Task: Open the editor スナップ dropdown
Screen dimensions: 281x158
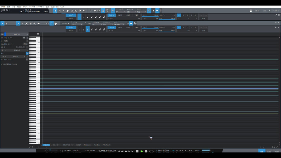Action: click(x=119, y=24)
